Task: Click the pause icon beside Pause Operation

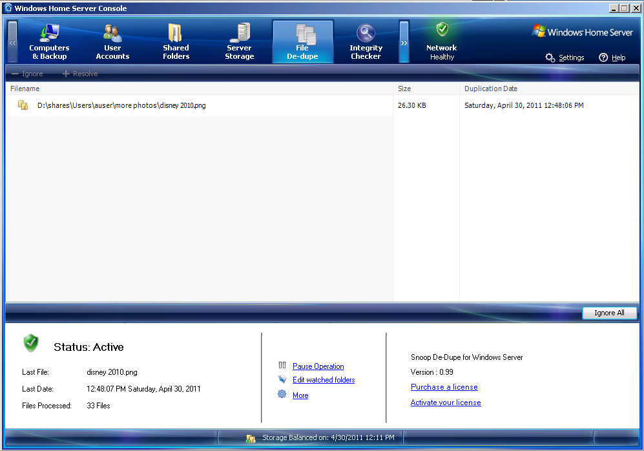Action: click(282, 365)
